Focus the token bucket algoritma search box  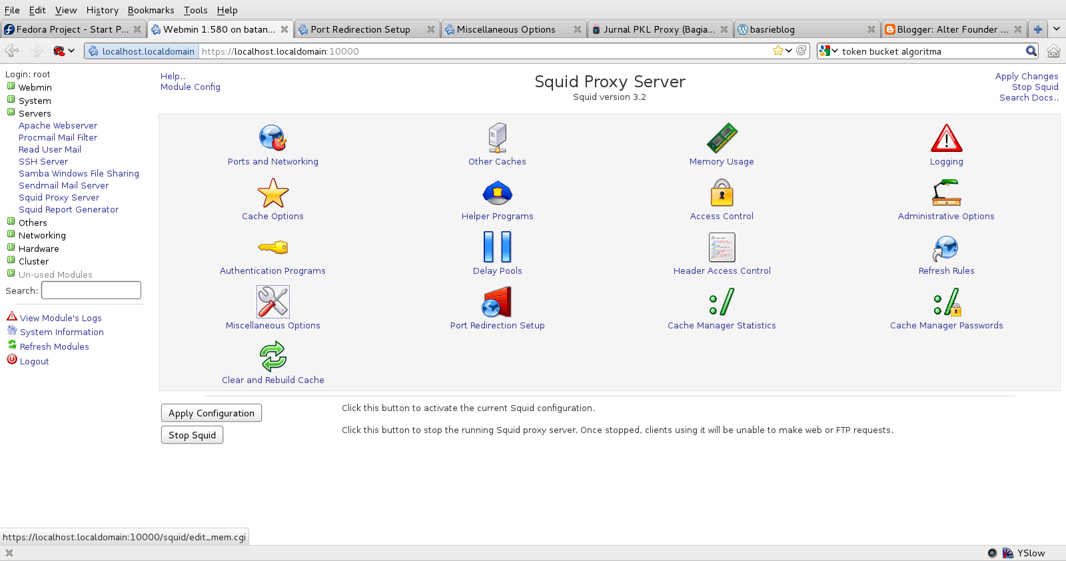click(932, 51)
